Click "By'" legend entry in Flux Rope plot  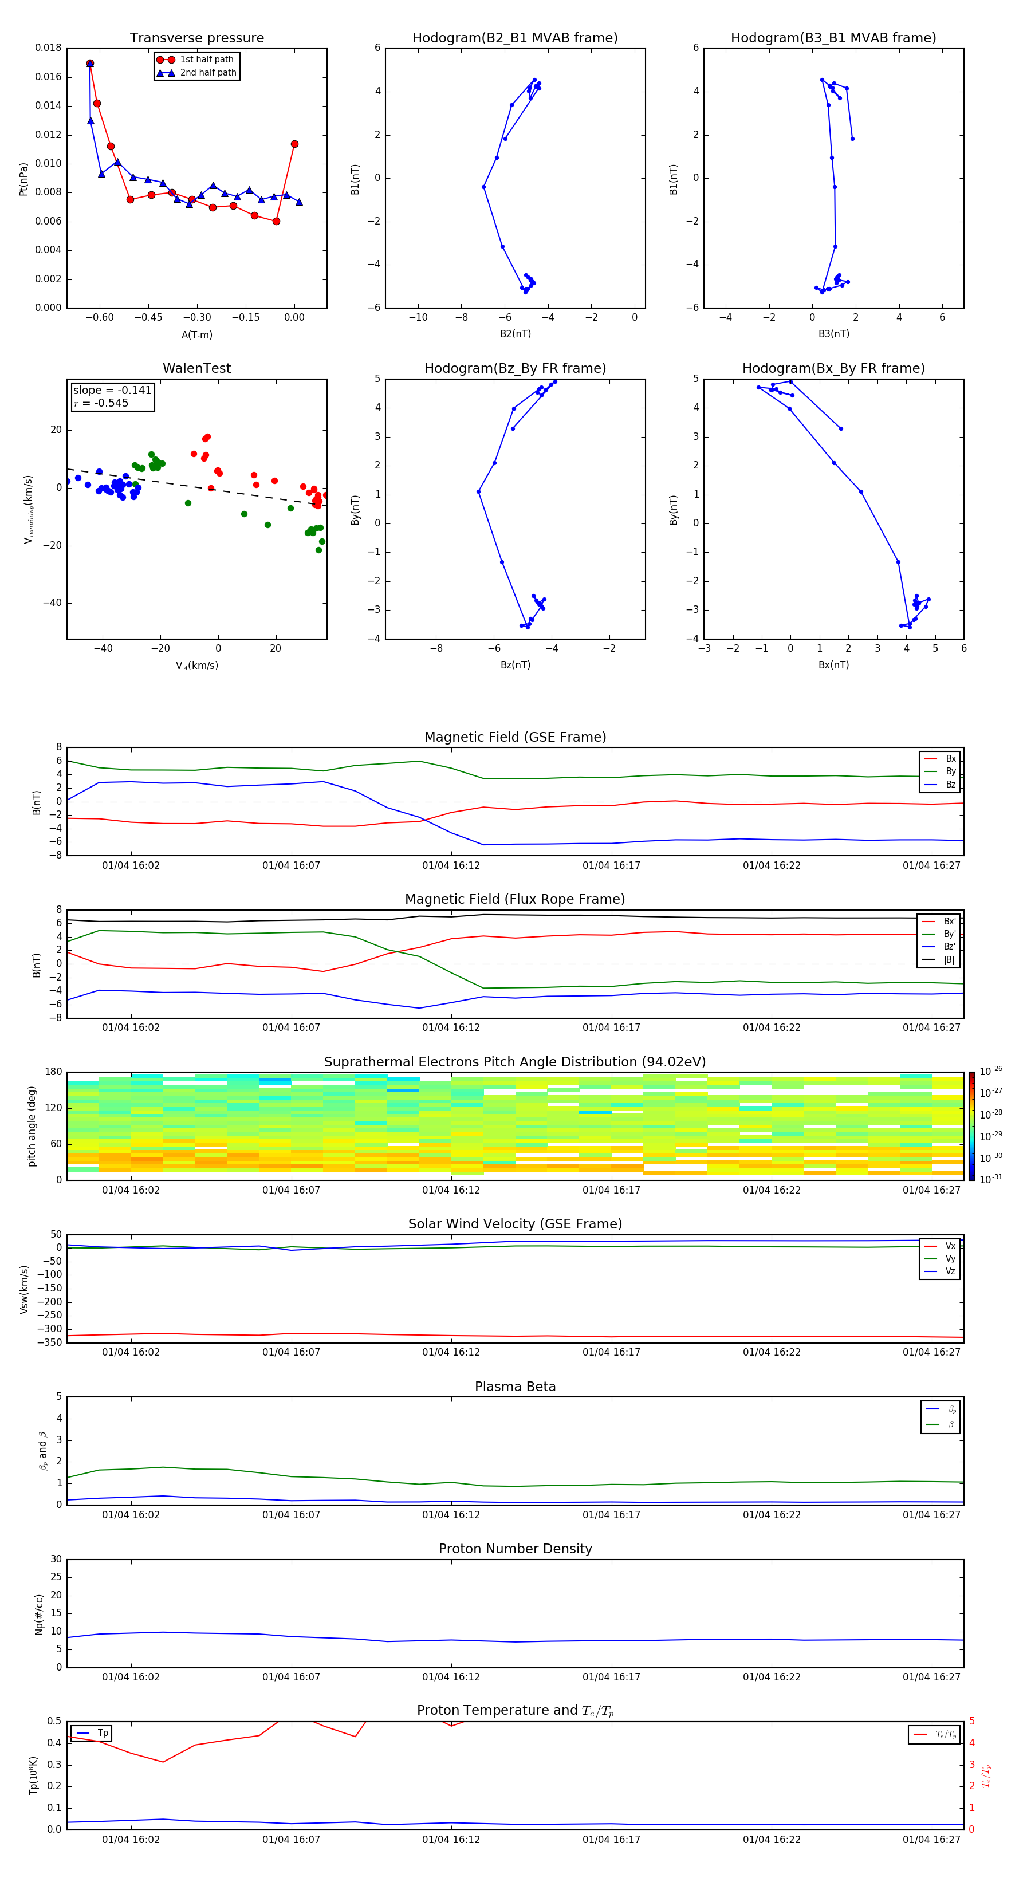[x=939, y=934]
